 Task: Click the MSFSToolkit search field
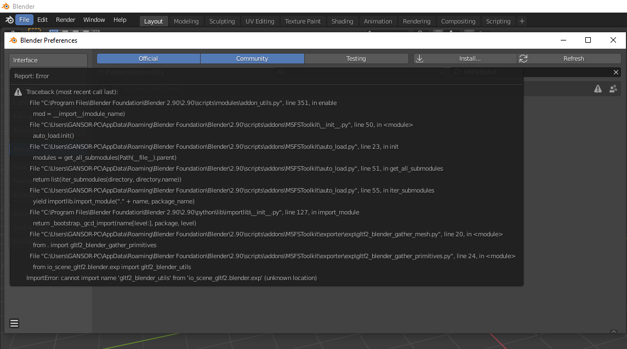532,72
